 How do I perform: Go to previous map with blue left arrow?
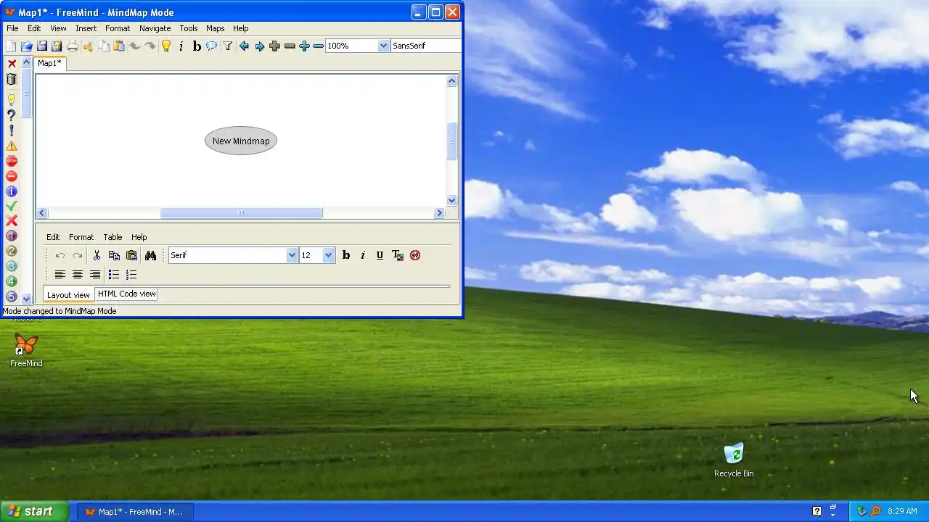tap(244, 46)
